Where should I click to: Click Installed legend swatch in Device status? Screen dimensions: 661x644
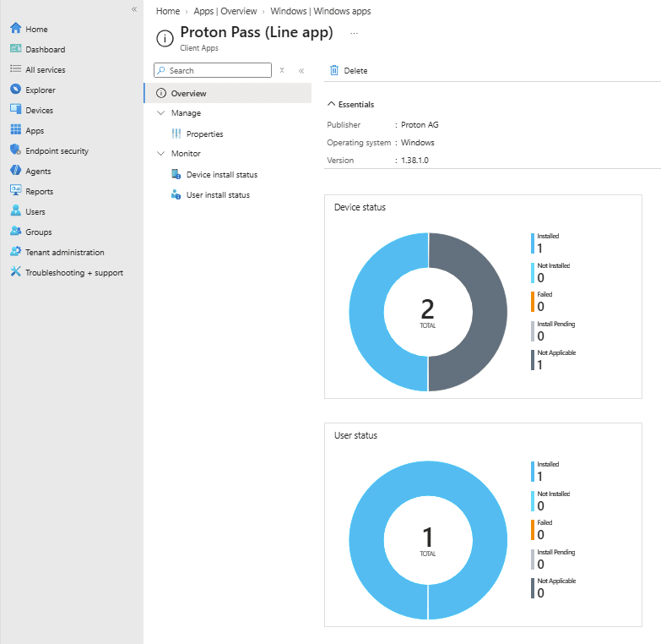tap(533, 243)
